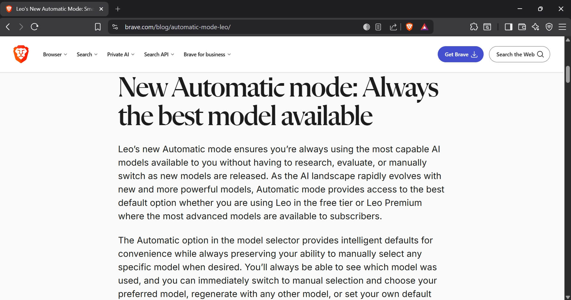571x300 pixels.
Task: Open Brave Rewards with the BAT triangle icon
Action: [x=425, y=27]
